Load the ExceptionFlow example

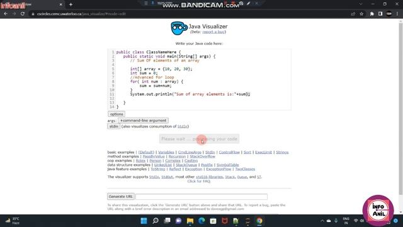[x=219, y=169]
